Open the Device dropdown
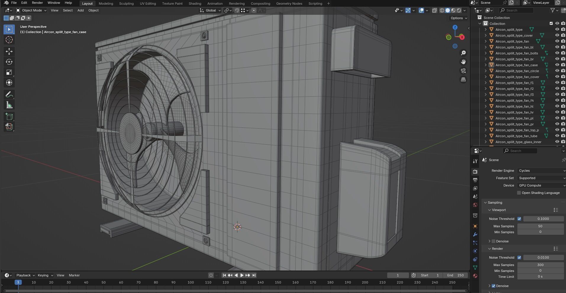Image resolution: width=566 pixels, height=293 pixels. [541, 185]
